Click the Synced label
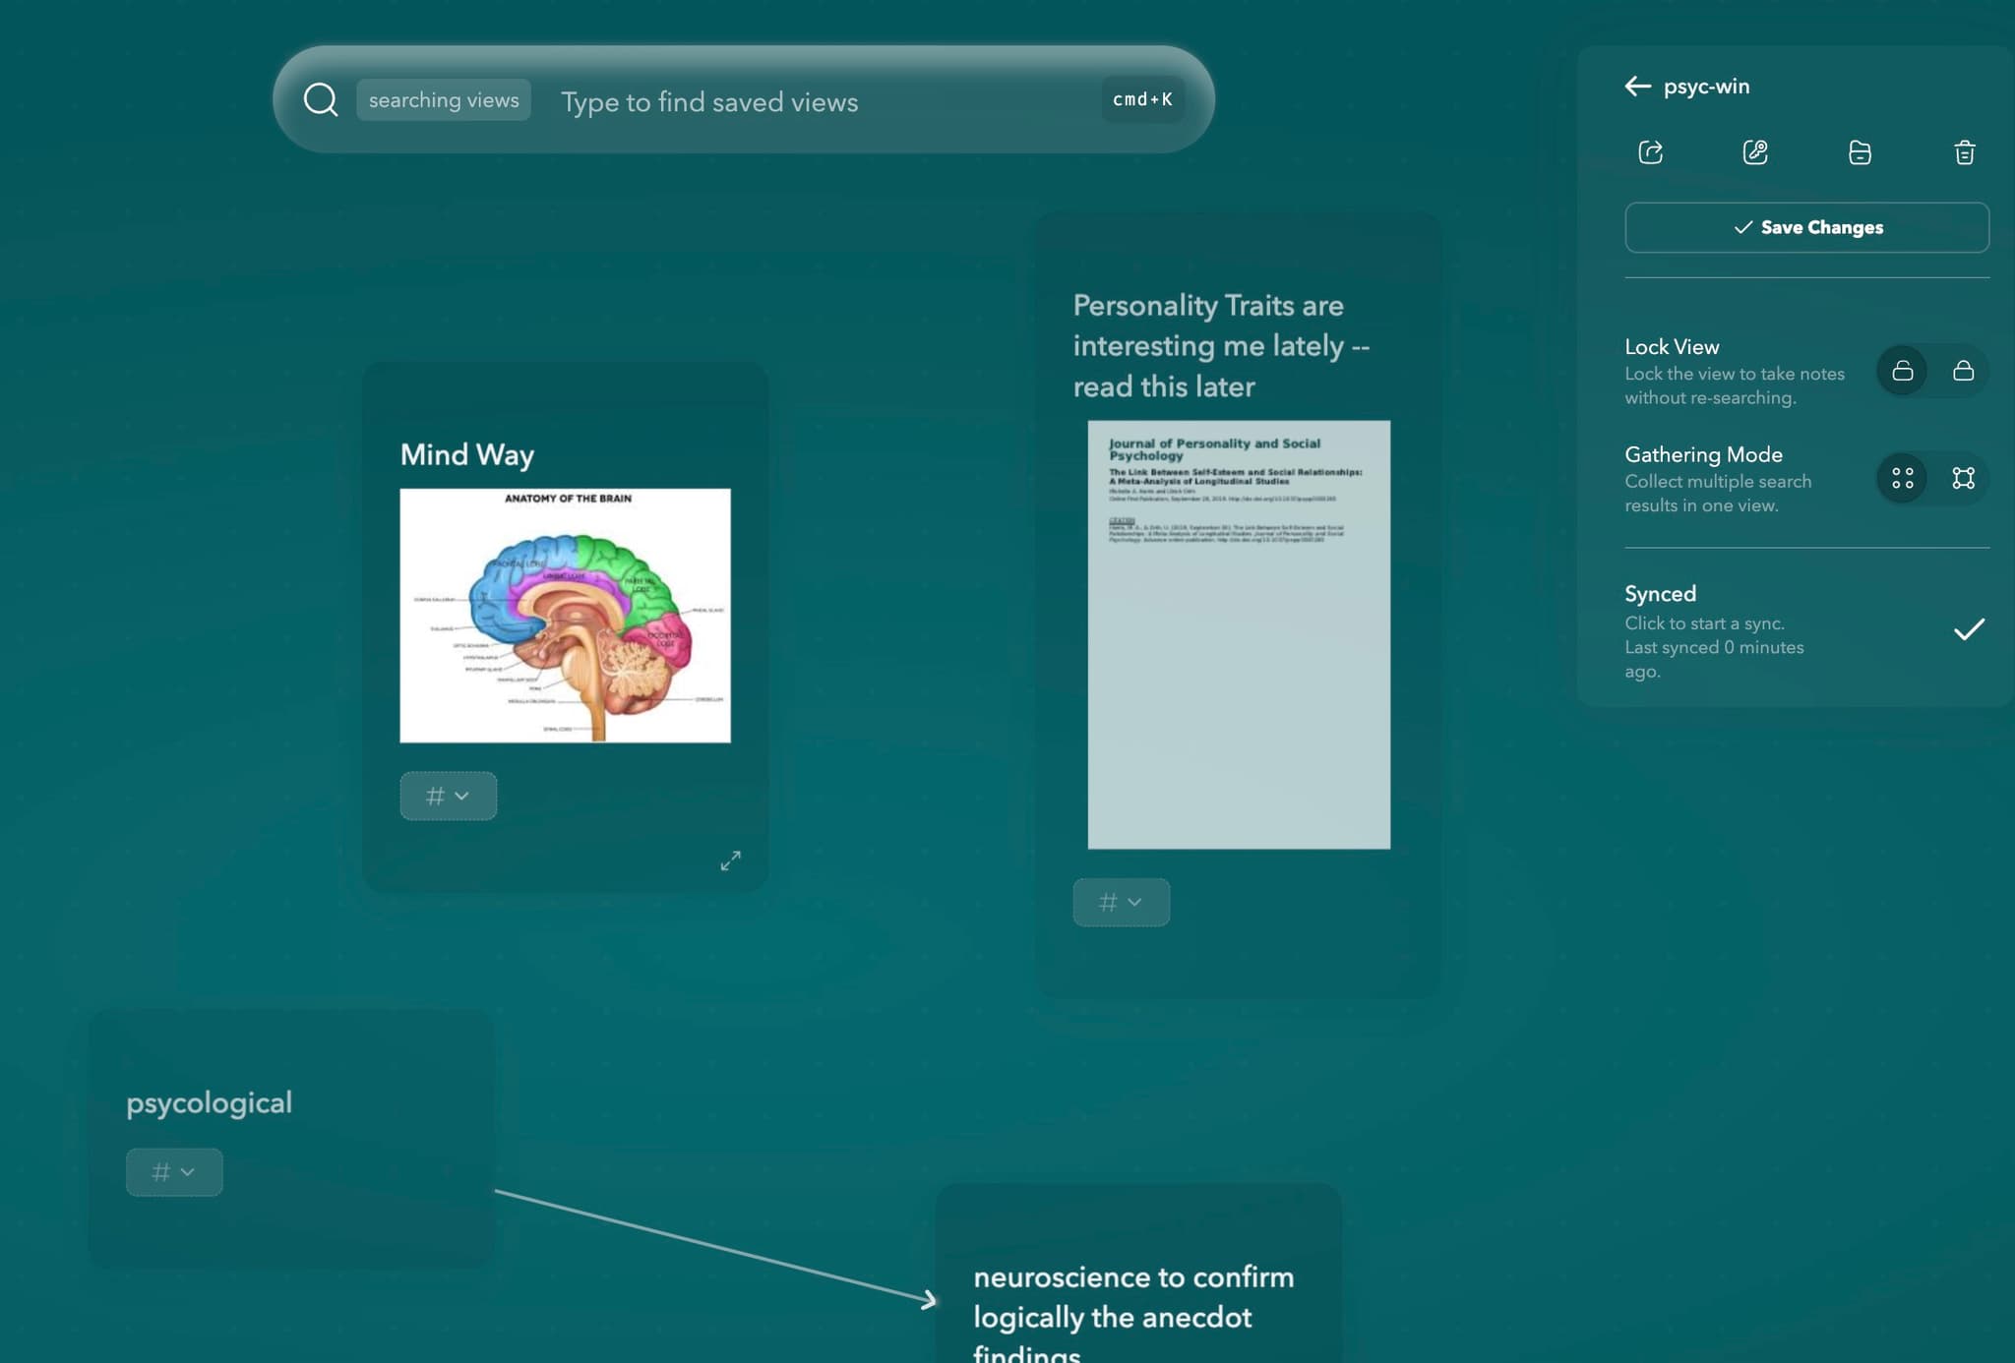Viewport: 2015px width, 1363px height. click(1660, 594)
